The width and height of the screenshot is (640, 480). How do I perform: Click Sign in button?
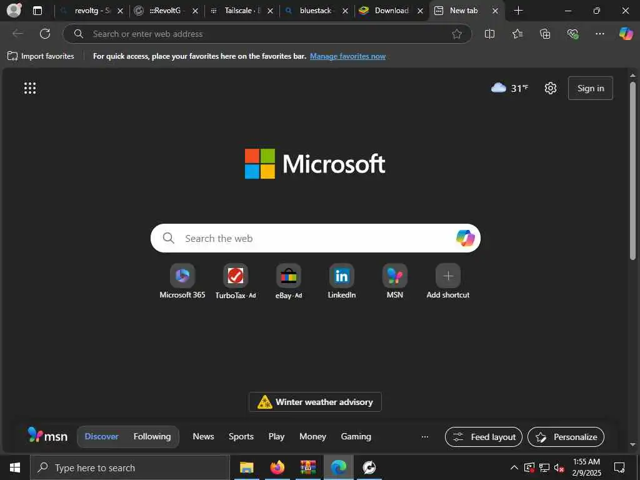(590, 88)
